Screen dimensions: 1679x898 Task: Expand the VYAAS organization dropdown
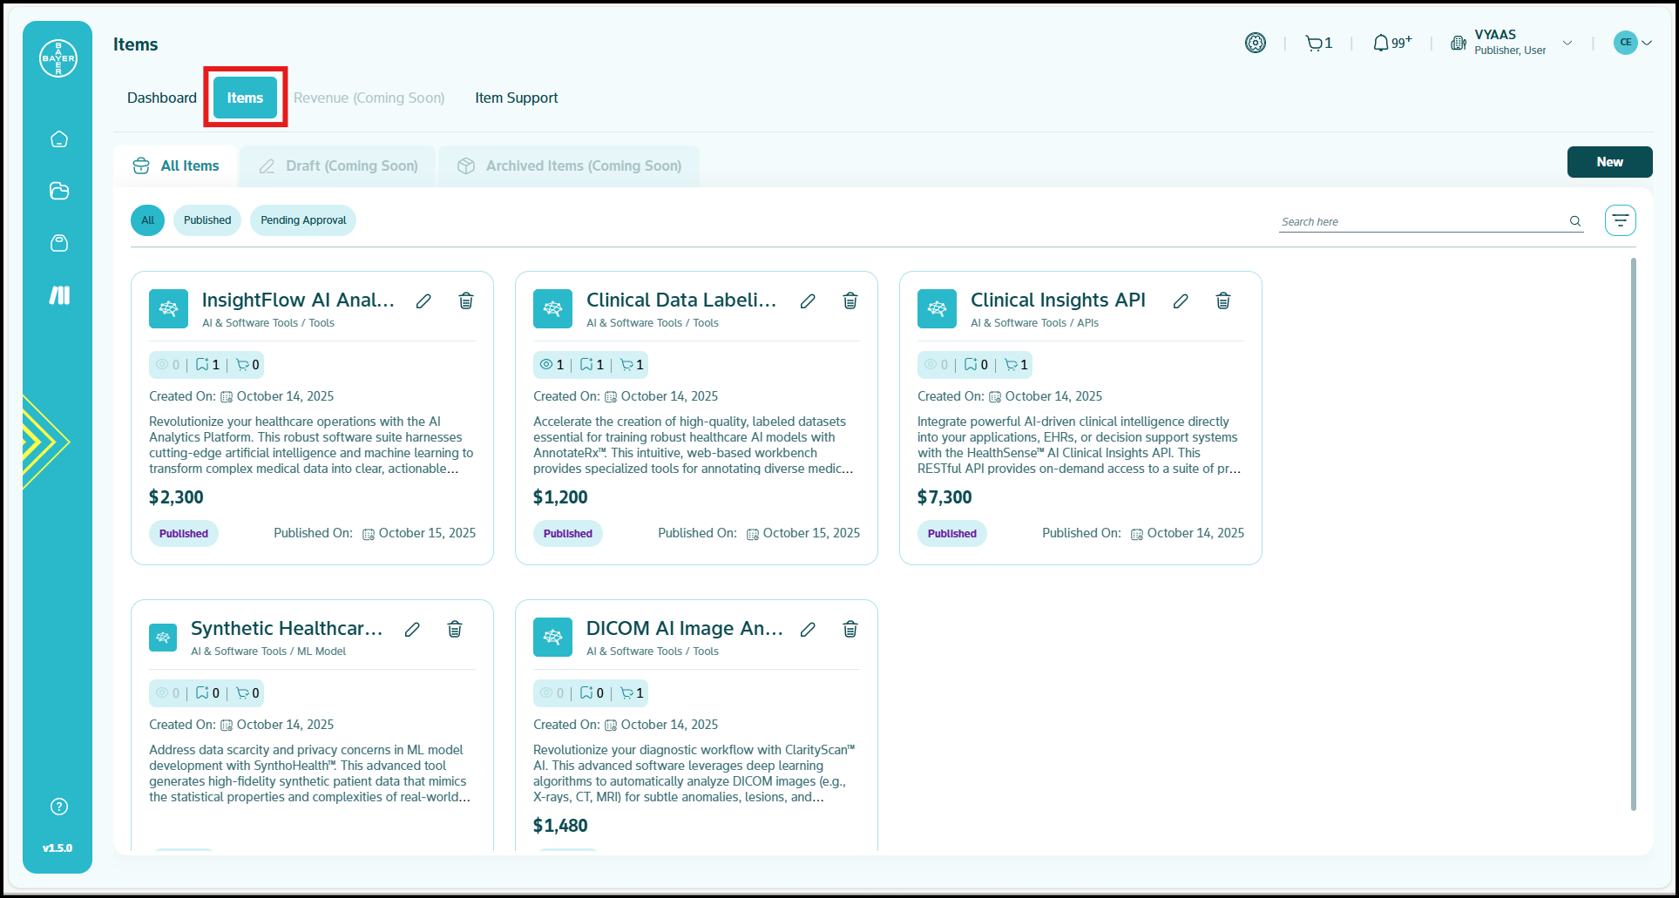(x=1567, y=43)
